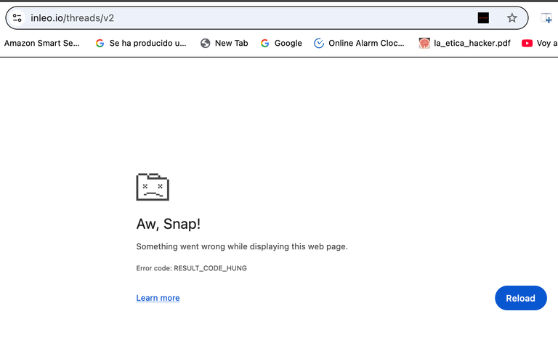The height and width of the screenshot is (359, 558).
Task: Click the '/threads/v2' path in the URL
Action: [x=89, y=17]
